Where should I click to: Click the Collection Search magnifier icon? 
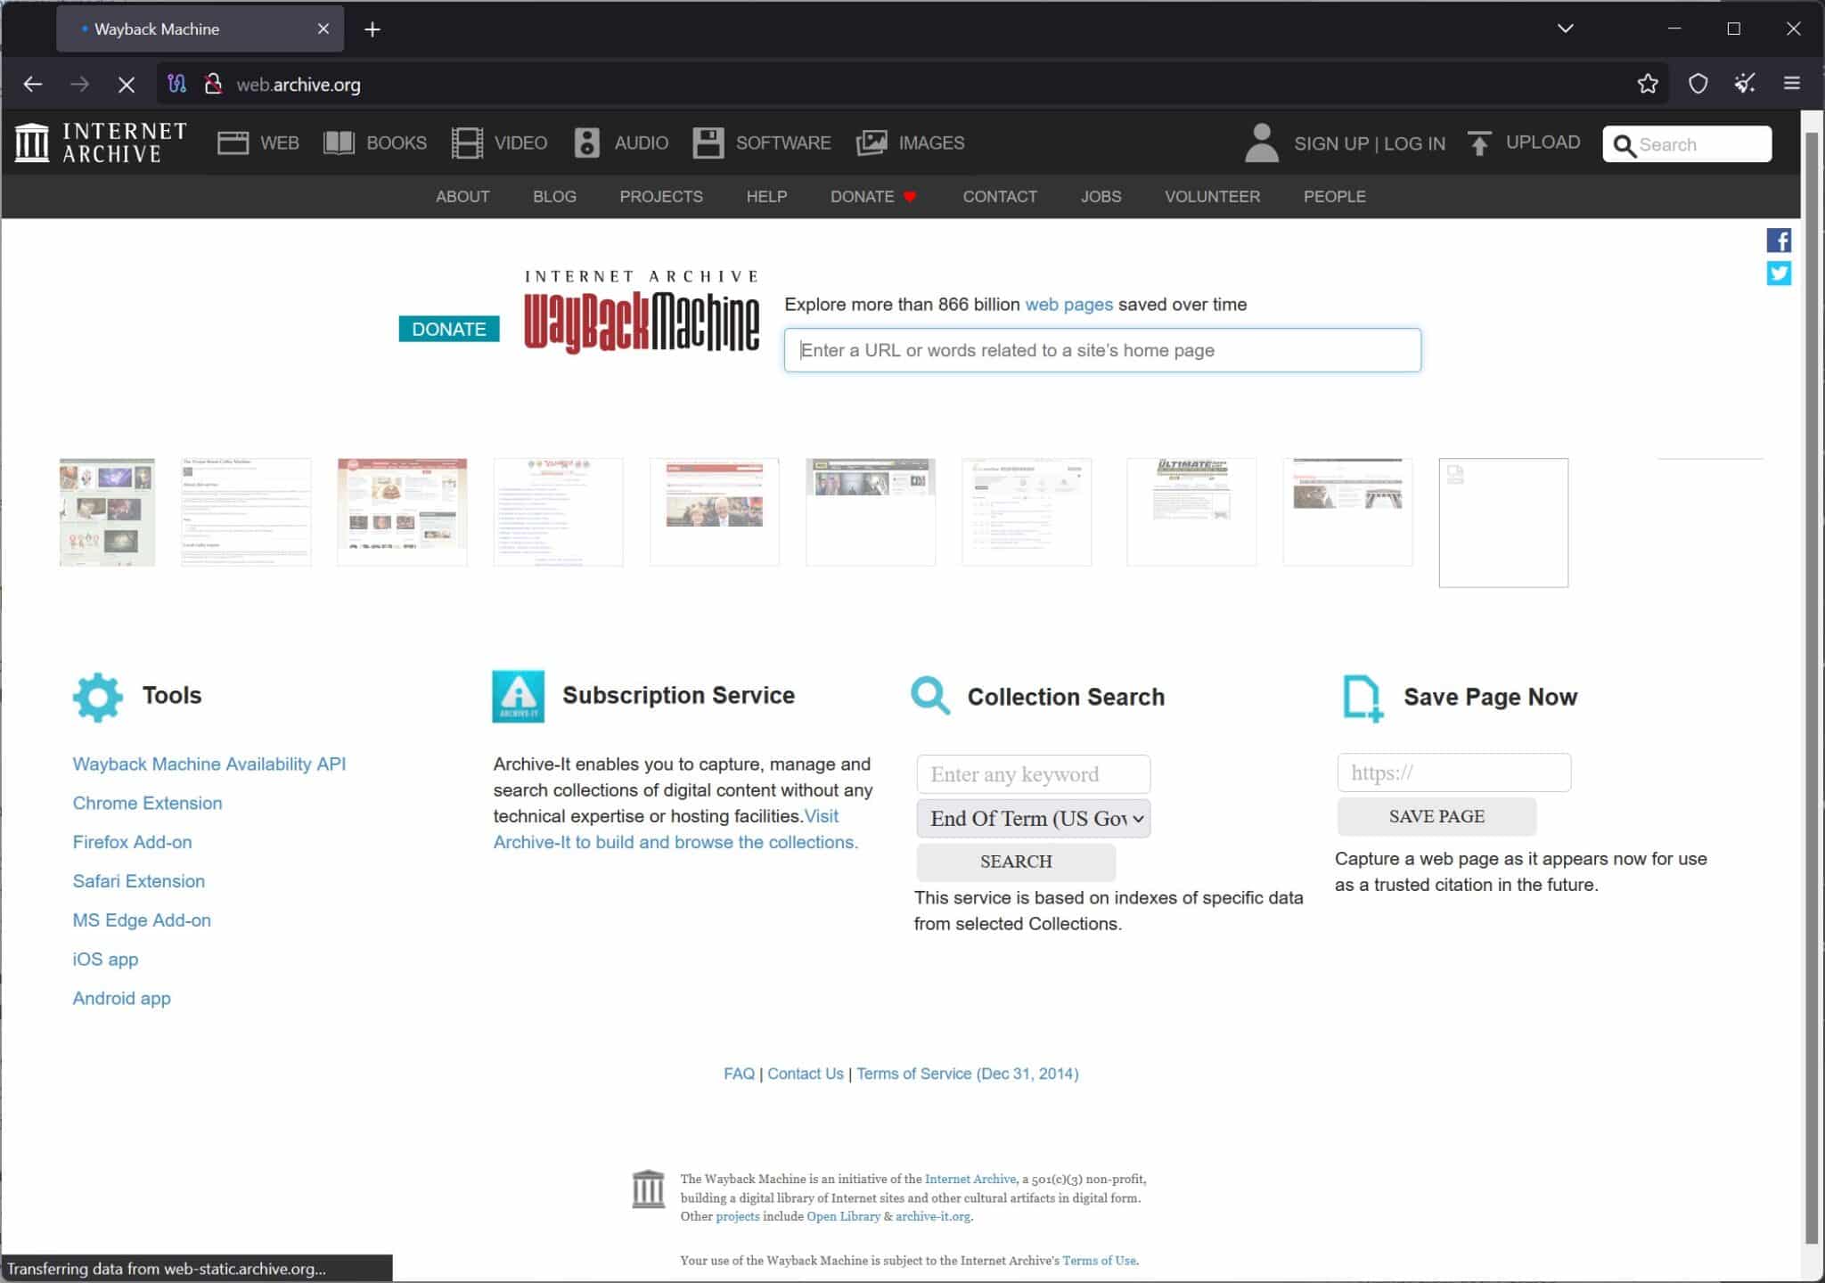point(930,695)
